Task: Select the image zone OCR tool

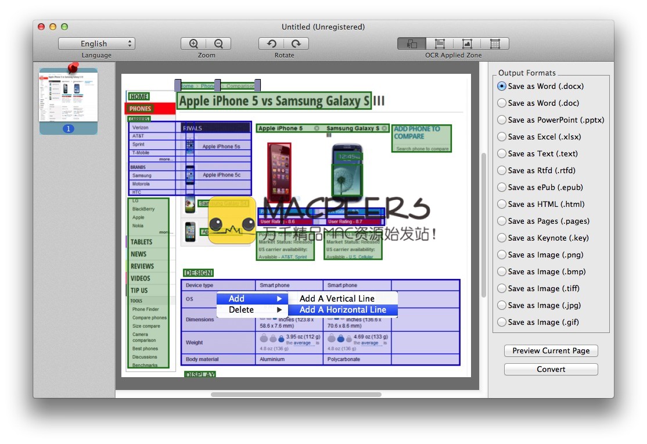Action: coord(467,44)
